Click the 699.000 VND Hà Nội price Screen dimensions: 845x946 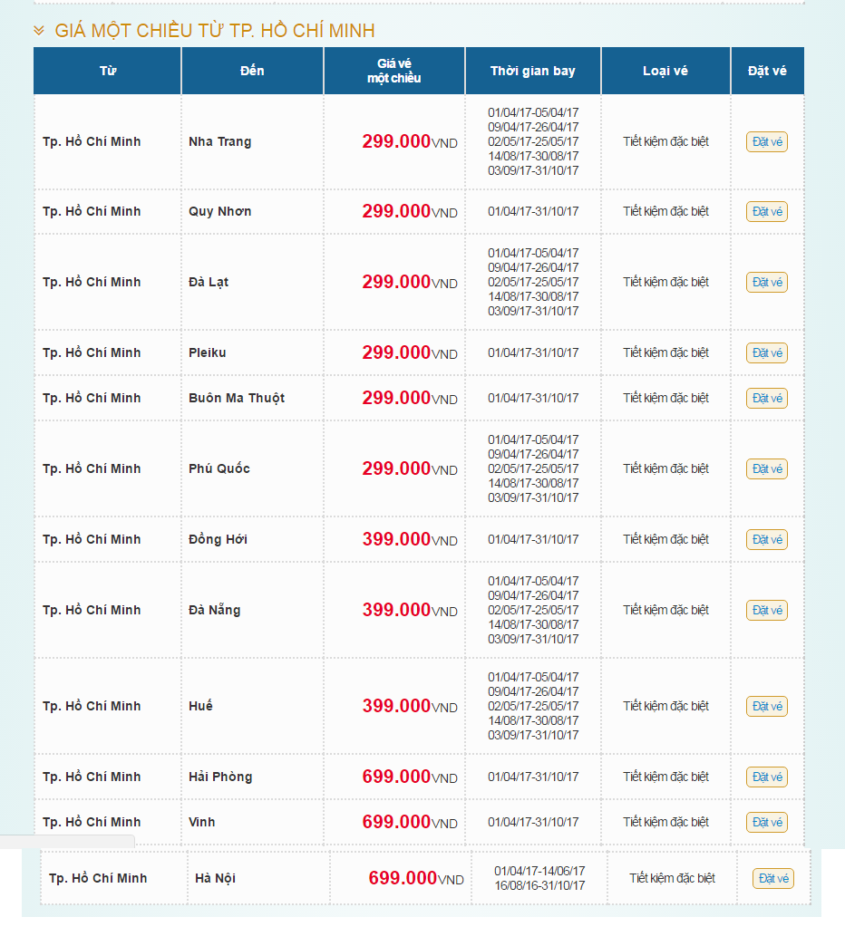(x=414, y=878)
